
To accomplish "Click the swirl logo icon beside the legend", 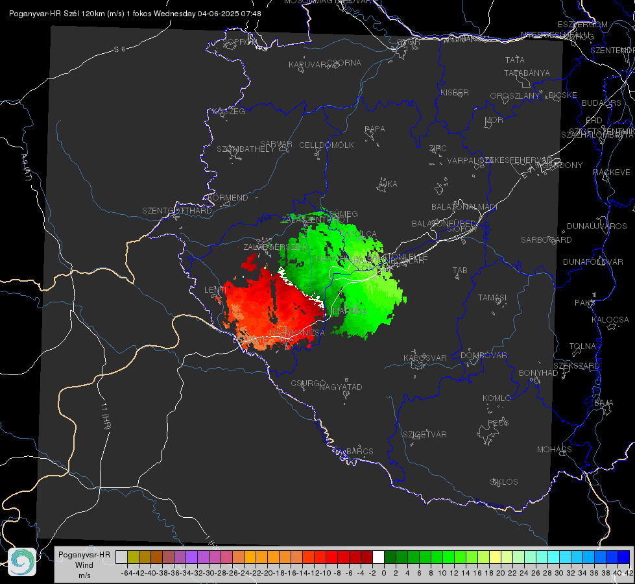I will 22,562.
